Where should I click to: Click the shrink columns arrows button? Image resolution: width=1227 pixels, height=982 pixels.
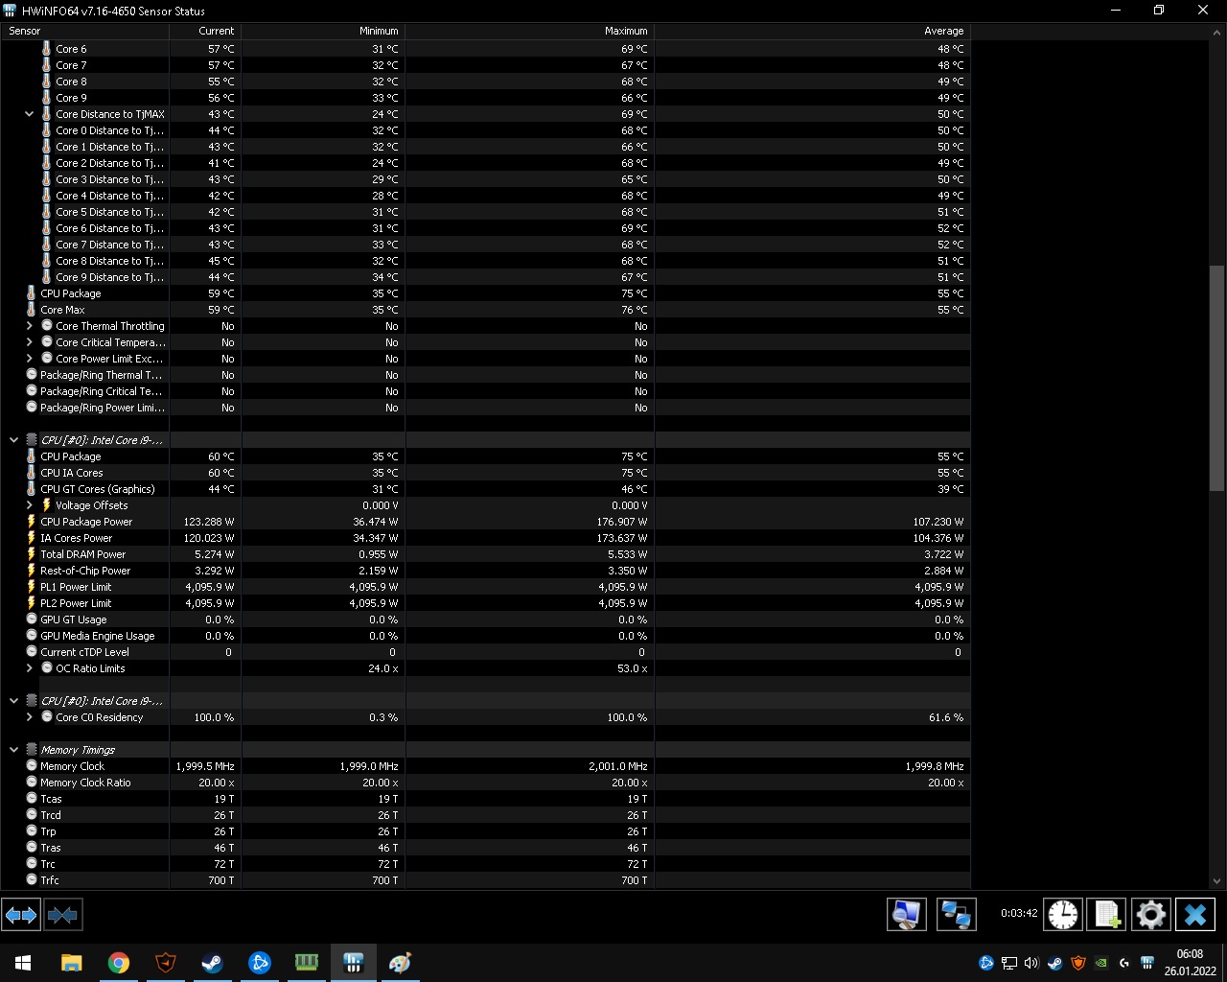point(62,915)
